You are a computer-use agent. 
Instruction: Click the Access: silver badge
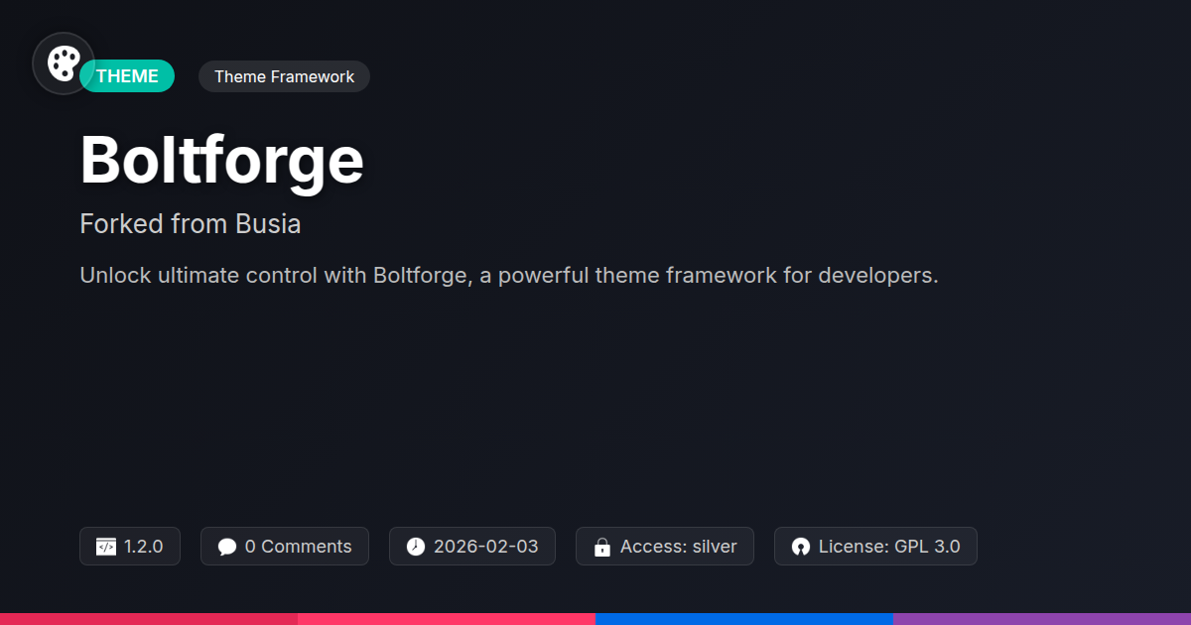[x=665, y=547]
